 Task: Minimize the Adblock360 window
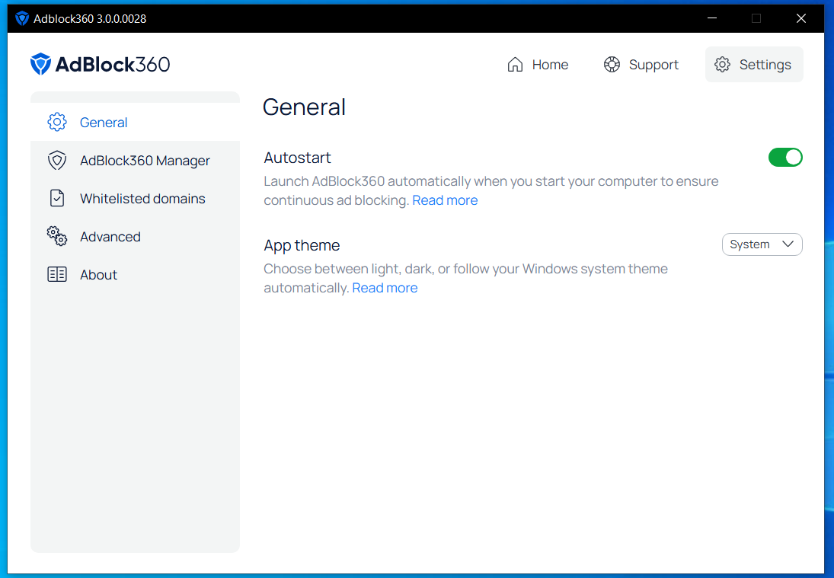point(711,18)
